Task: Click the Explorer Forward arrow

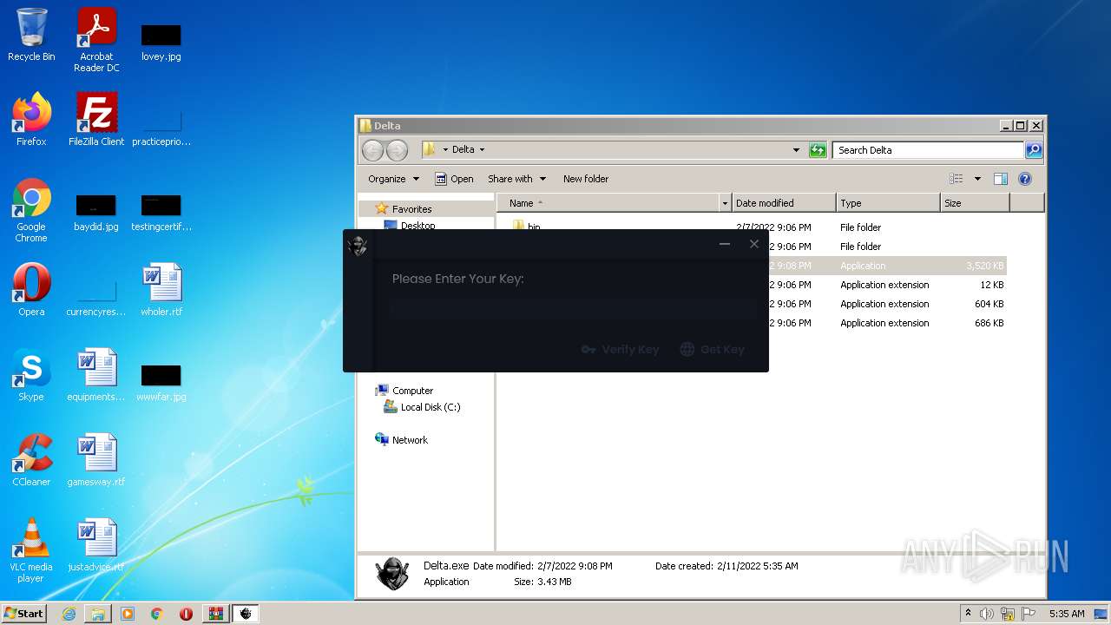Action: point(397,150)
